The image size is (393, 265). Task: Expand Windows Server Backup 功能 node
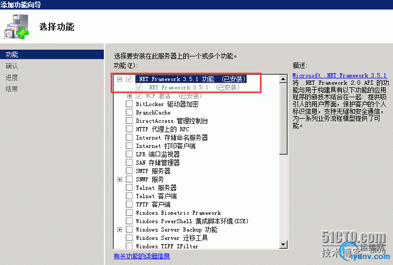[x=120, y=229]
